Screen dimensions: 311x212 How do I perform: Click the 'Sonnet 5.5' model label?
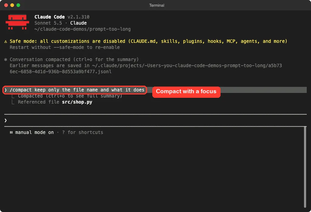[48, 23]
